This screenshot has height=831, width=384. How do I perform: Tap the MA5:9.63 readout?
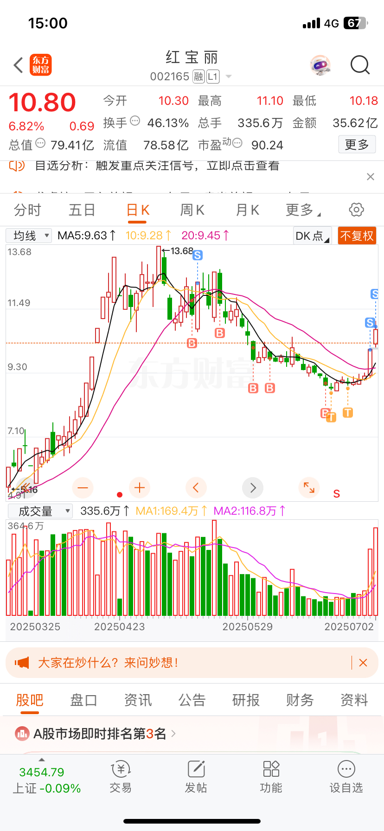click(86, 236)
